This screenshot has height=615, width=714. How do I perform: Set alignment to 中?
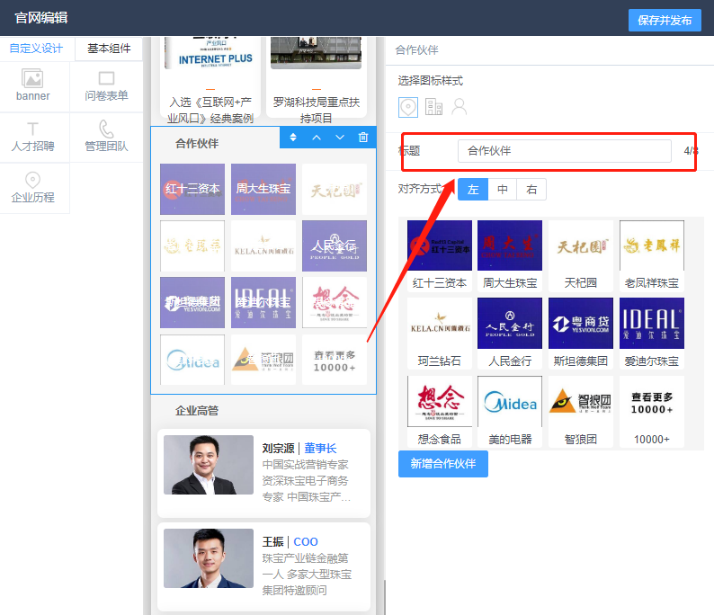503,189
